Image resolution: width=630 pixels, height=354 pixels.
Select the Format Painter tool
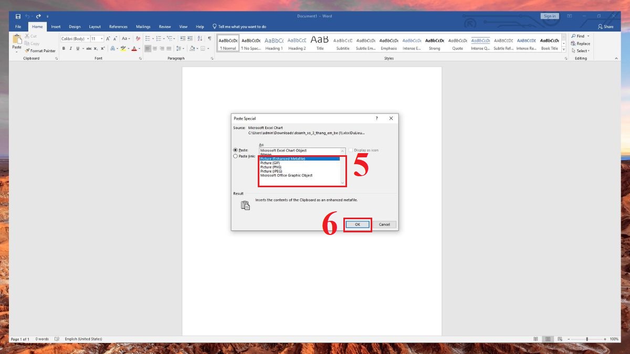(x=40, y=51)
